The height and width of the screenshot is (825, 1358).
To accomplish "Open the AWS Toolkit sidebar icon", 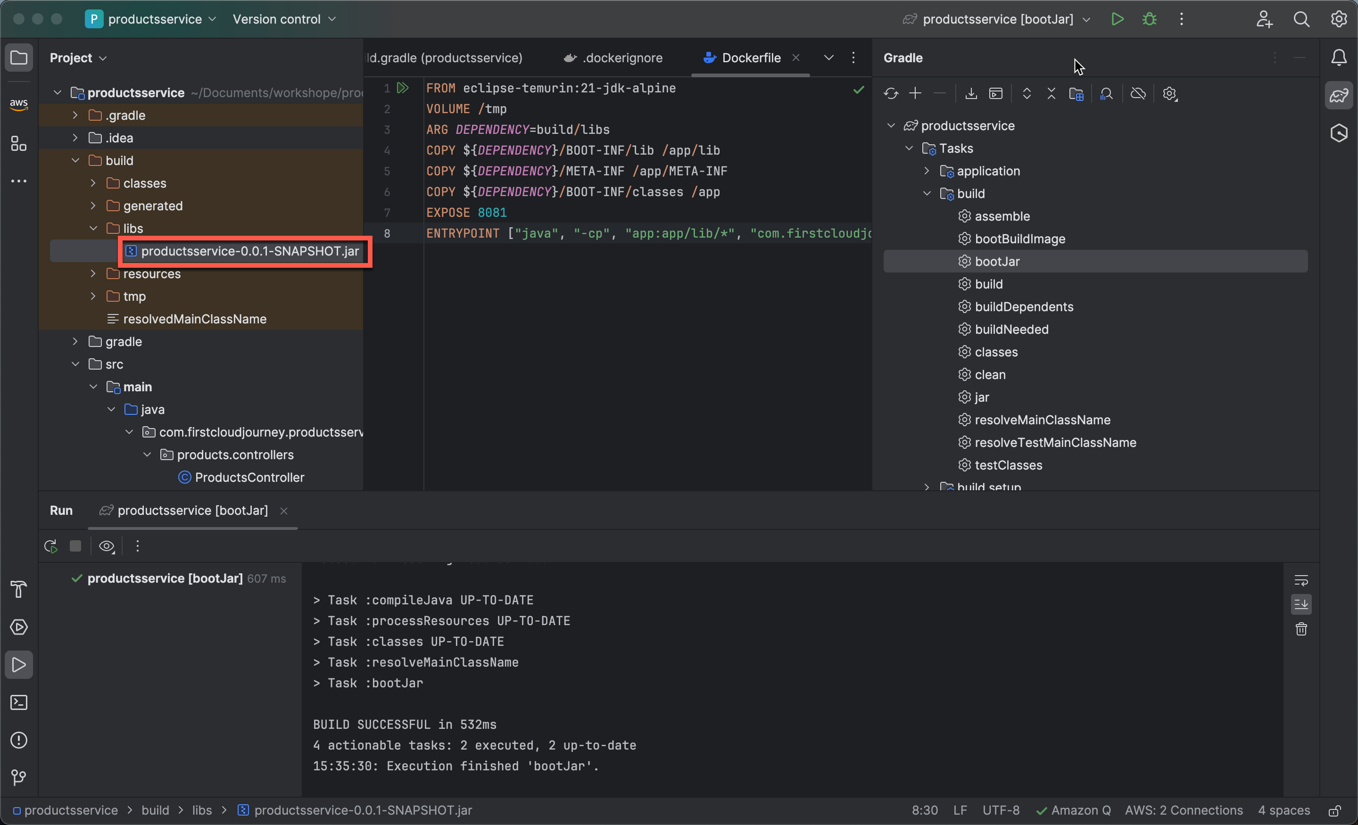I will 19,104.
